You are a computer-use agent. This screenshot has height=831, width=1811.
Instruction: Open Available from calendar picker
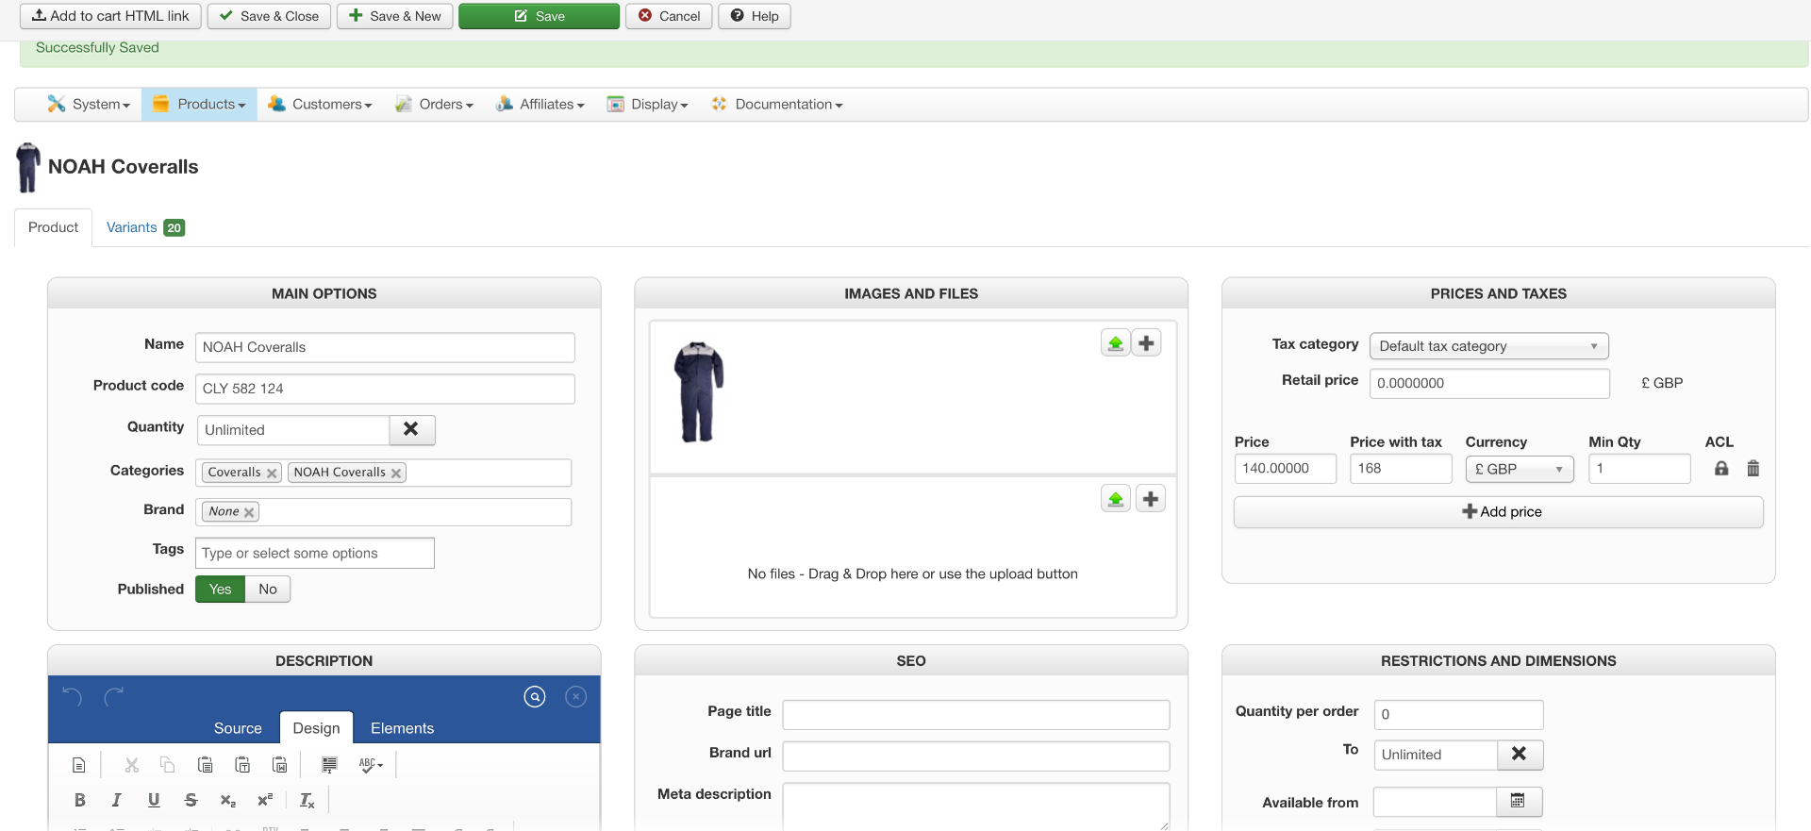(x=1519, y=802)
